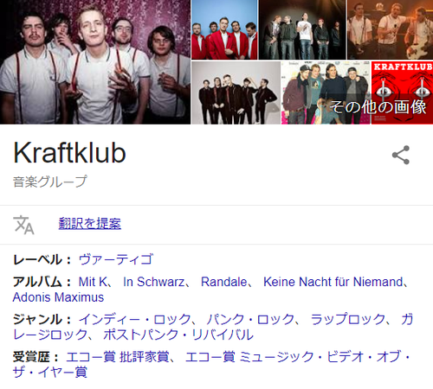
Task: Open the band in black suits photo
Action: (236, 92)
